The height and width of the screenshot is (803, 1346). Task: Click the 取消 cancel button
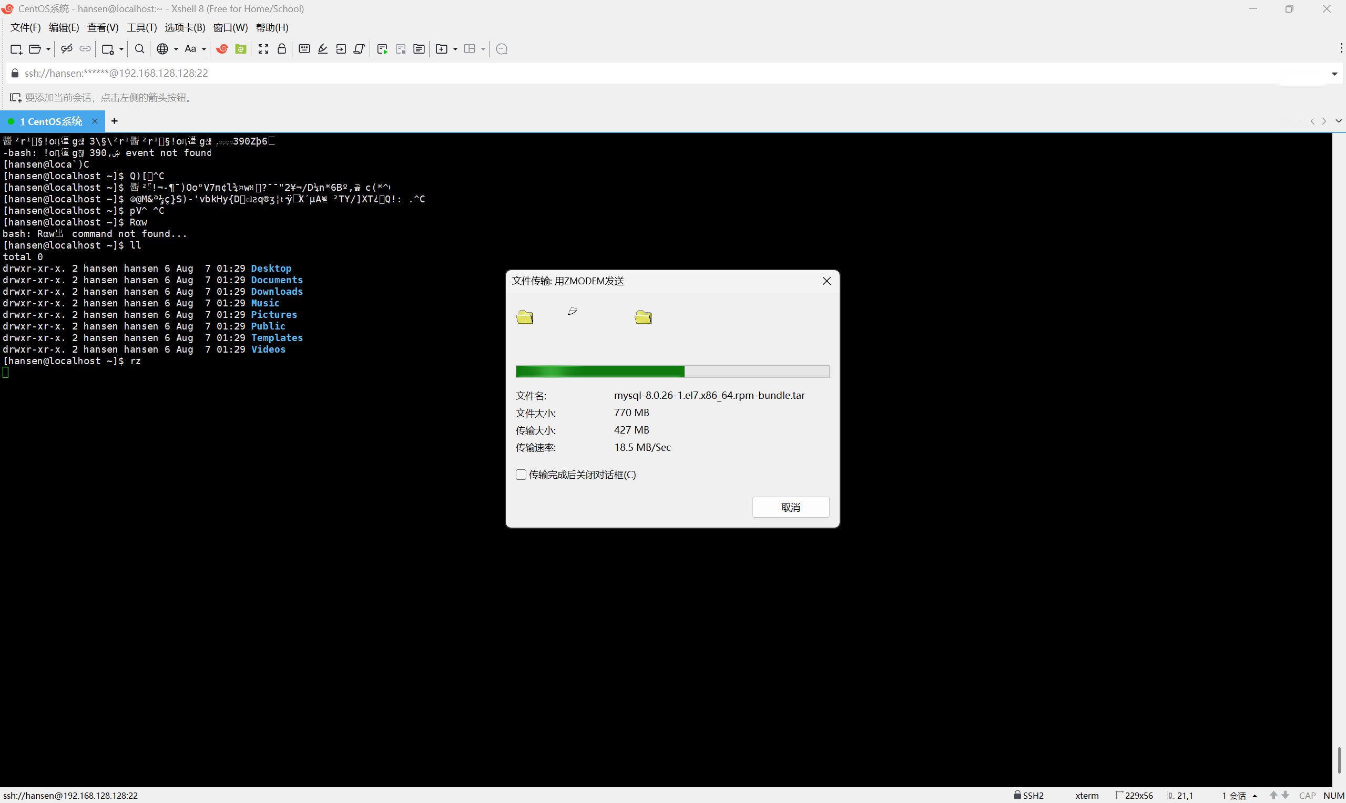pos(790,507)
